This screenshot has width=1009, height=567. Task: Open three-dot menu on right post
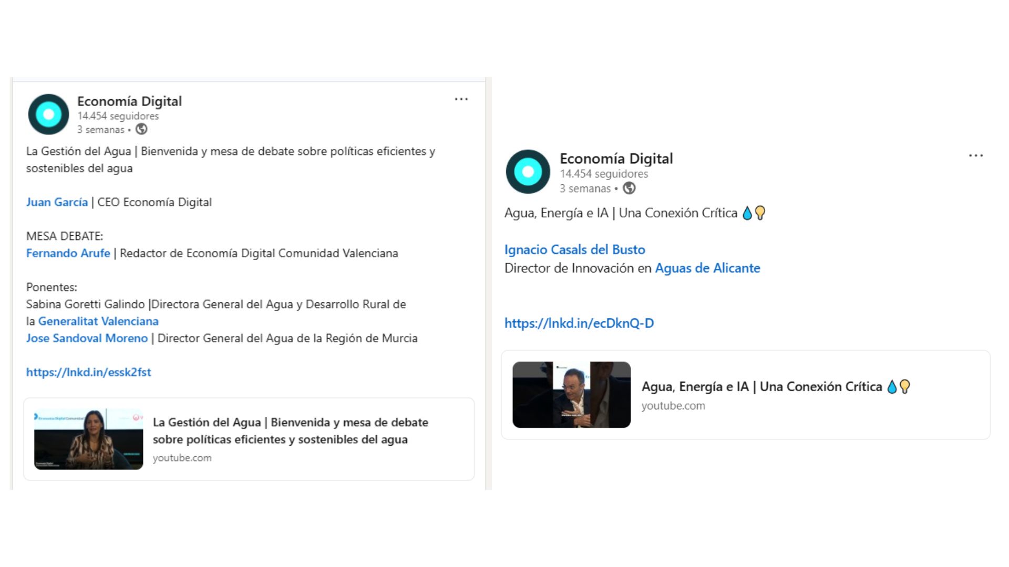(975, 155)
